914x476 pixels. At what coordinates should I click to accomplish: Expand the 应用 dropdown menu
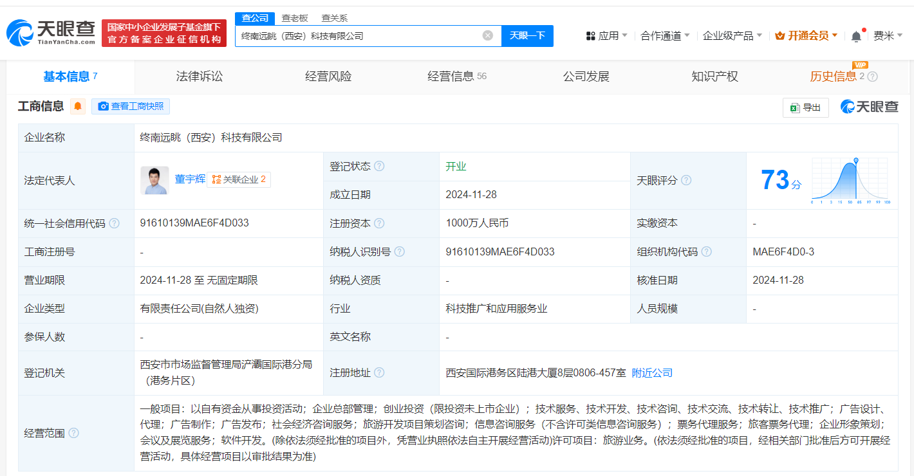(x=606, y=36)
